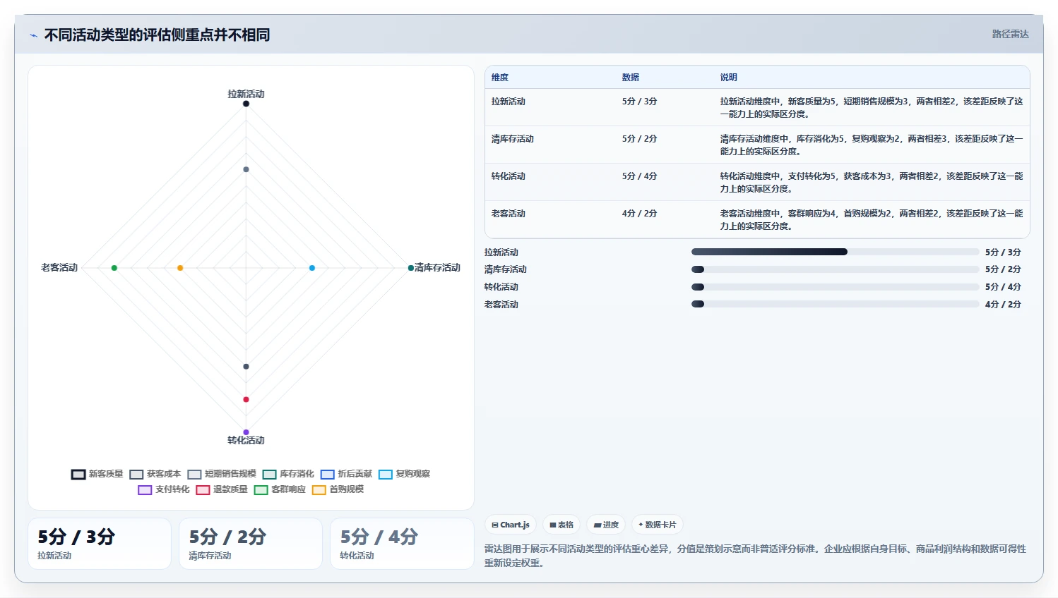Click the description starting 转化活动维度中
Screen dimensions: 1058x598
872,183
